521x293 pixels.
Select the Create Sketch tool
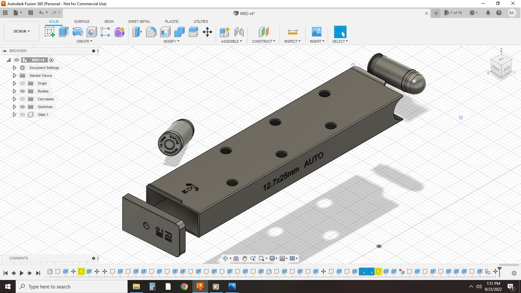pyautogui.click(x=49, y=32)
